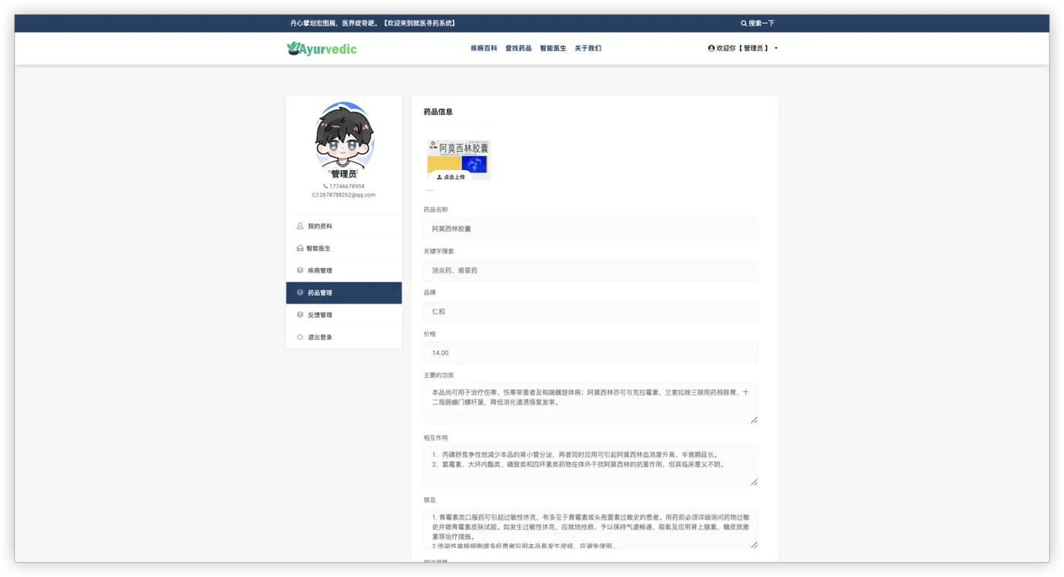The height and width of the screenshot is (577, 1064).
Task: Click the 管理员 name under the avatar
Action: pos(344,174)
